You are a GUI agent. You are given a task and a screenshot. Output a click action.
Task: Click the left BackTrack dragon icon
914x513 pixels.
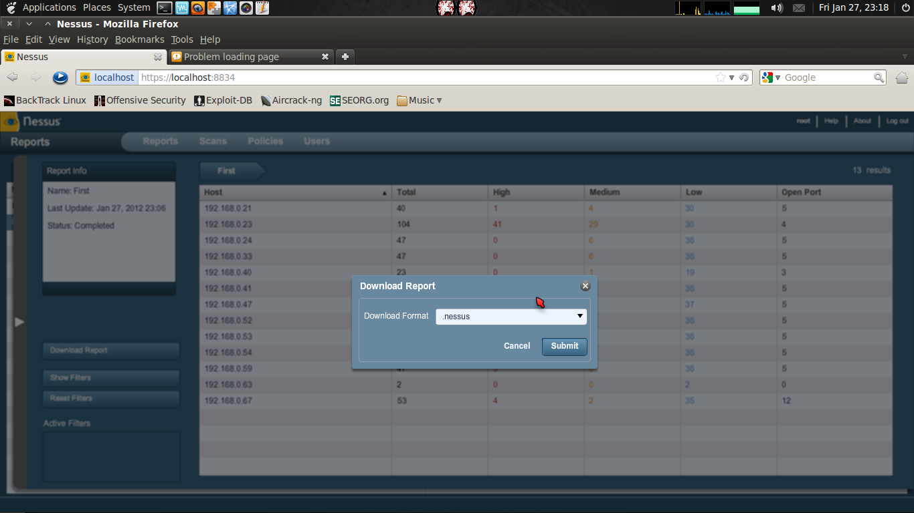pyautogui.click(x=446, y=8)
